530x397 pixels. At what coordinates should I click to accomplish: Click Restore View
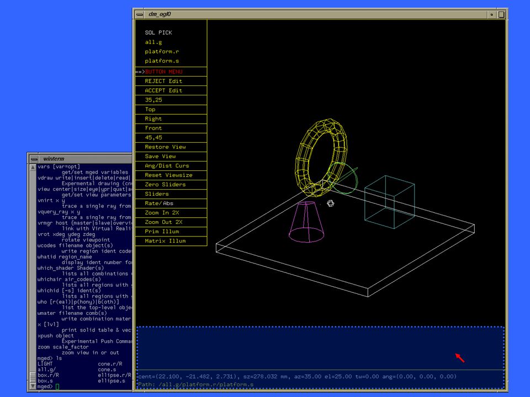coord(171,147)
